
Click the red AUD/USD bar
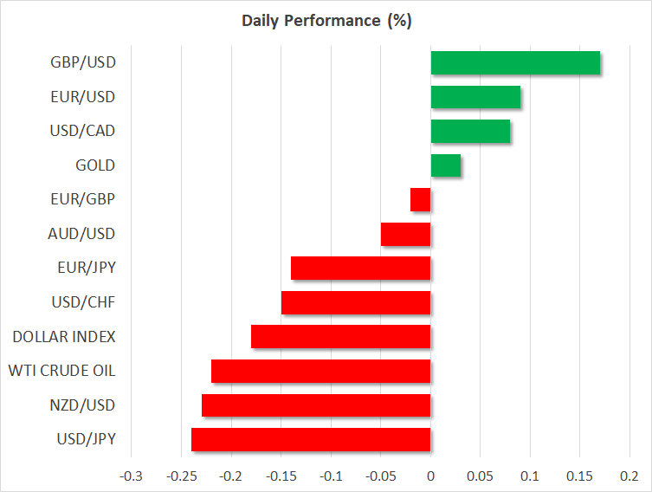[406, 234]
